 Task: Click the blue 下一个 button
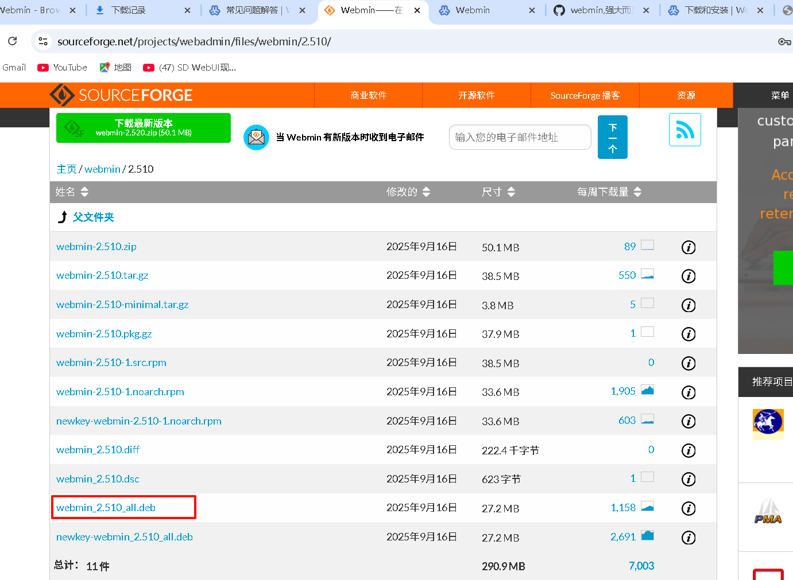613,137
